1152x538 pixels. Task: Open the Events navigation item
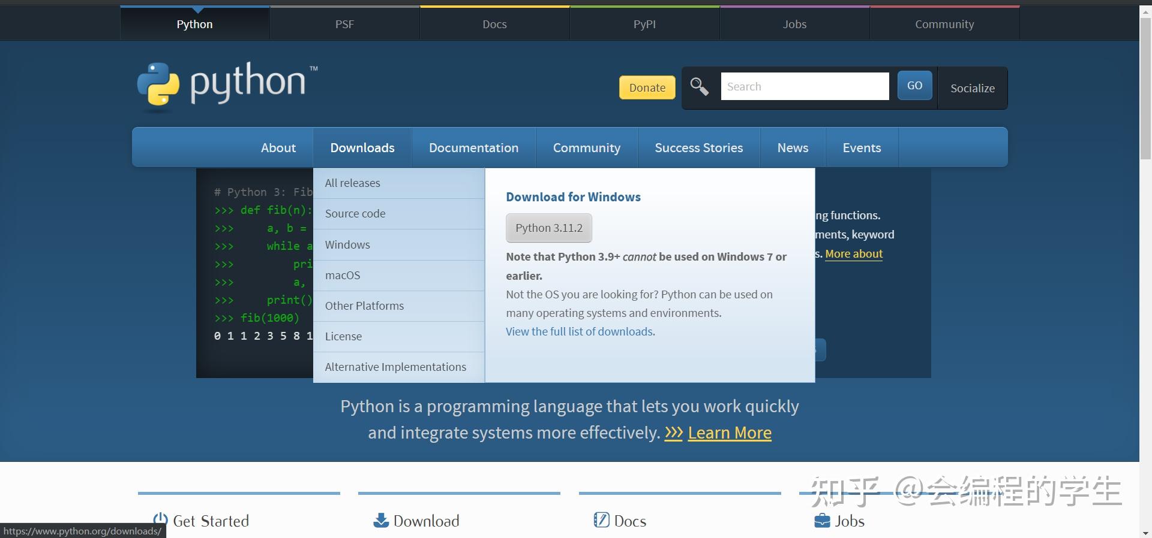pos(862,147)
